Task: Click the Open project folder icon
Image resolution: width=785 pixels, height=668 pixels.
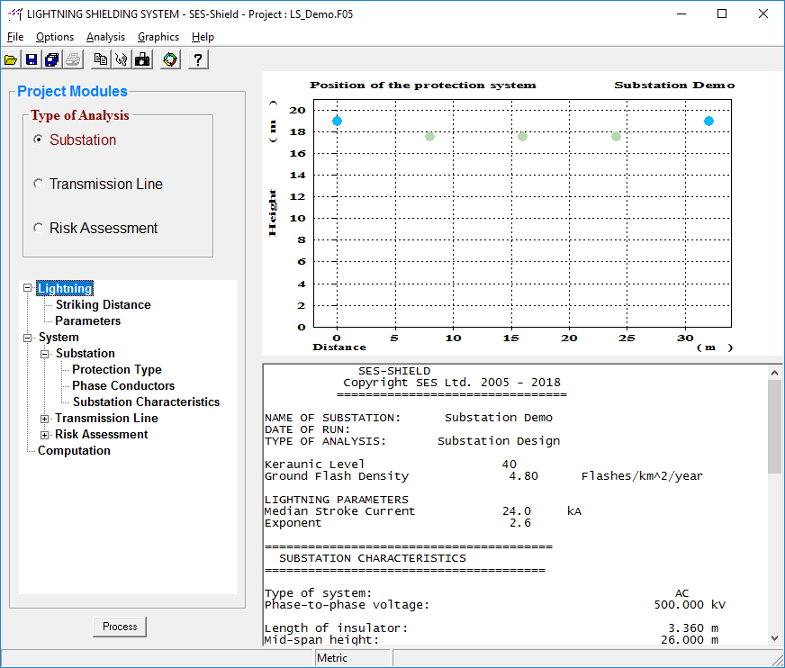Action: tap(11, 60)
